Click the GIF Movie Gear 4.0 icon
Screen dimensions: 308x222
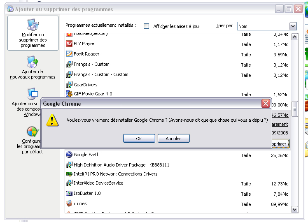69,94
